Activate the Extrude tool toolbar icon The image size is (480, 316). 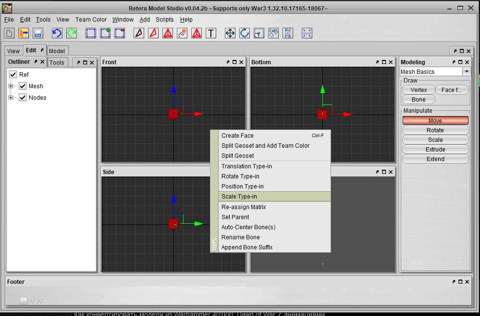273,33
